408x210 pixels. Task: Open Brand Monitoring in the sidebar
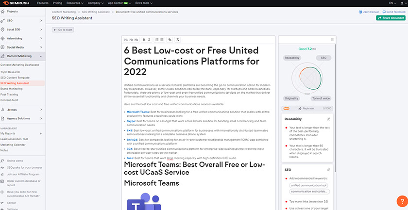coord(12,89)
